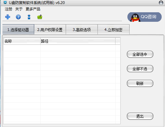This screenshot has height=127, width=165.
Task: Switch to 1.选择驱动器 tab
Action: tap(18, 29)
